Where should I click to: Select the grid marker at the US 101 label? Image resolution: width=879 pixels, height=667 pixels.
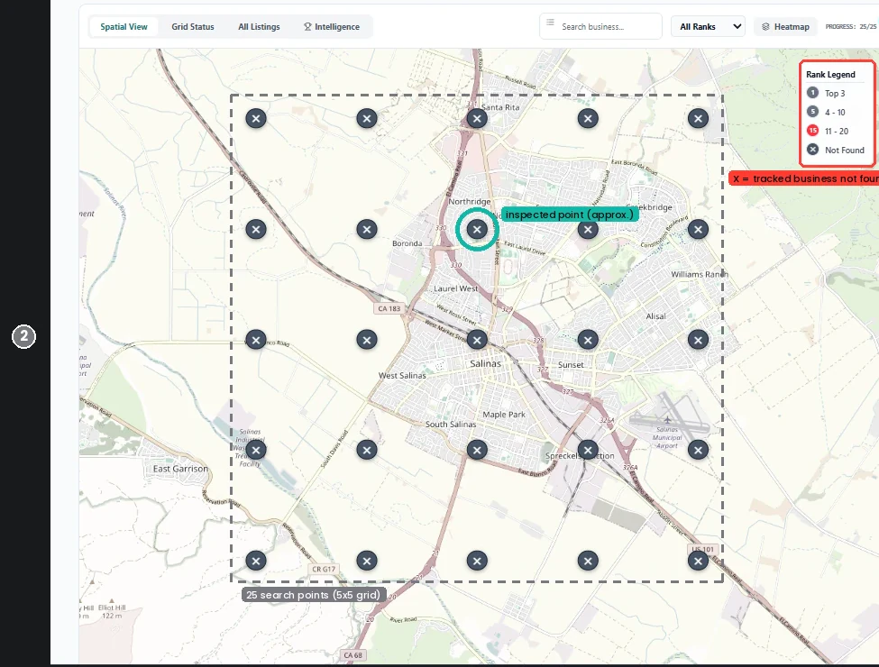point(698,561)
